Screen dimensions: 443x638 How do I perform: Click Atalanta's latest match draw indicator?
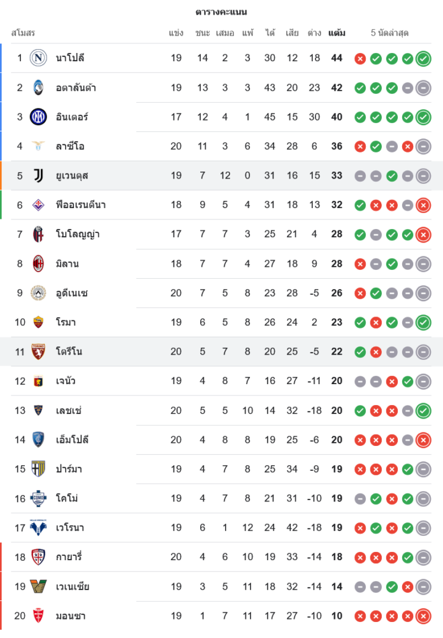423,88
